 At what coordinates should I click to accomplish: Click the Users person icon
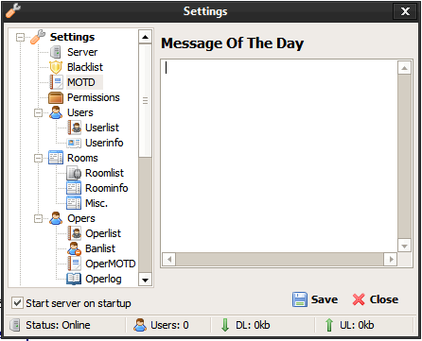click(56, 112)
